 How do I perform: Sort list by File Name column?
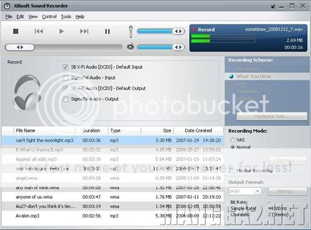tap(44, 131)
